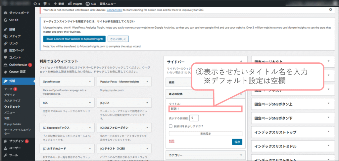The height and width of the screenshot is (161, 339).
Task: Dismiss Broken Link Checker notice with X icon
Action: [x=330, y=10]
